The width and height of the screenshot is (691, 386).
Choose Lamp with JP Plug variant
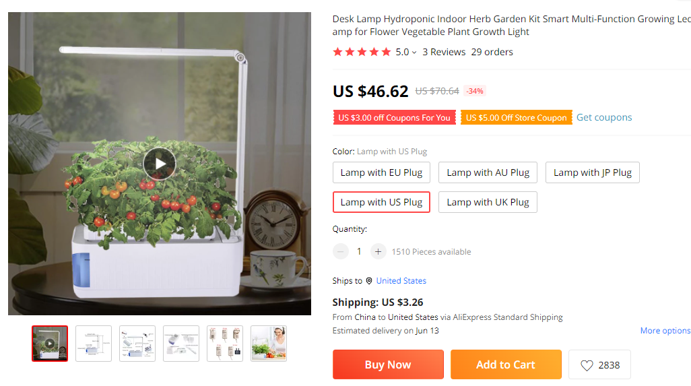click(x=592, y=172)
